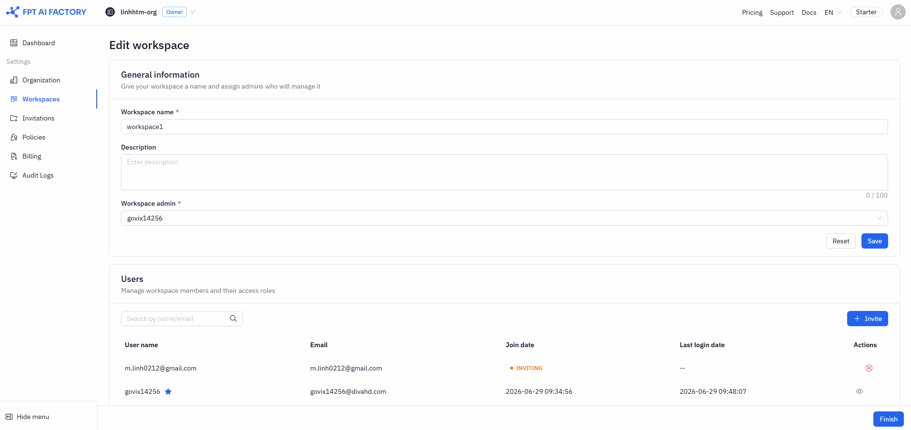Click the Last login date column header

pyautogui.click(x=702, y=345)
